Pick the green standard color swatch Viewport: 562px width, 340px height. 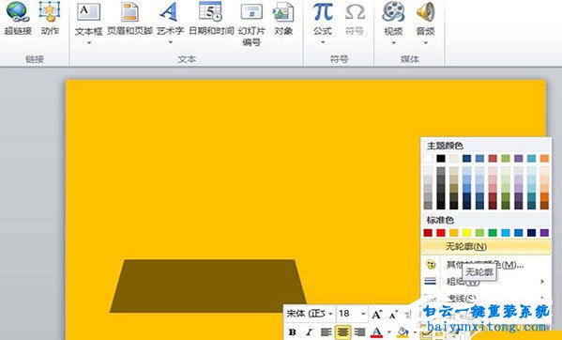point(493,233)
